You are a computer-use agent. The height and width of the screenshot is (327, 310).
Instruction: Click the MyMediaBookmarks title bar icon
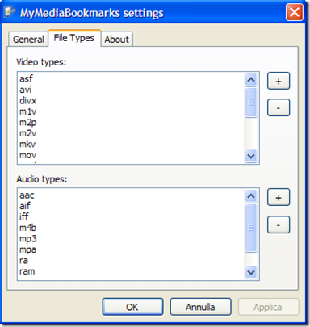[10, 12]
